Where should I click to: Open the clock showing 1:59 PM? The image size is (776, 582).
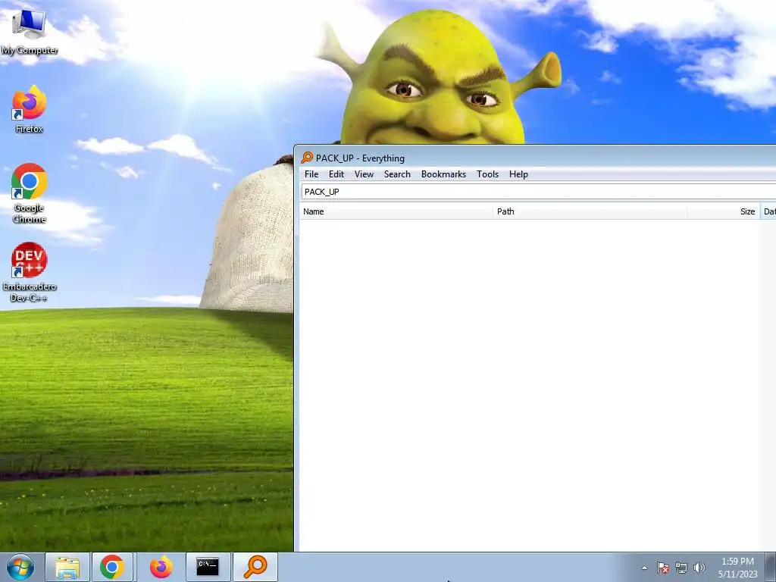[737, 568]
